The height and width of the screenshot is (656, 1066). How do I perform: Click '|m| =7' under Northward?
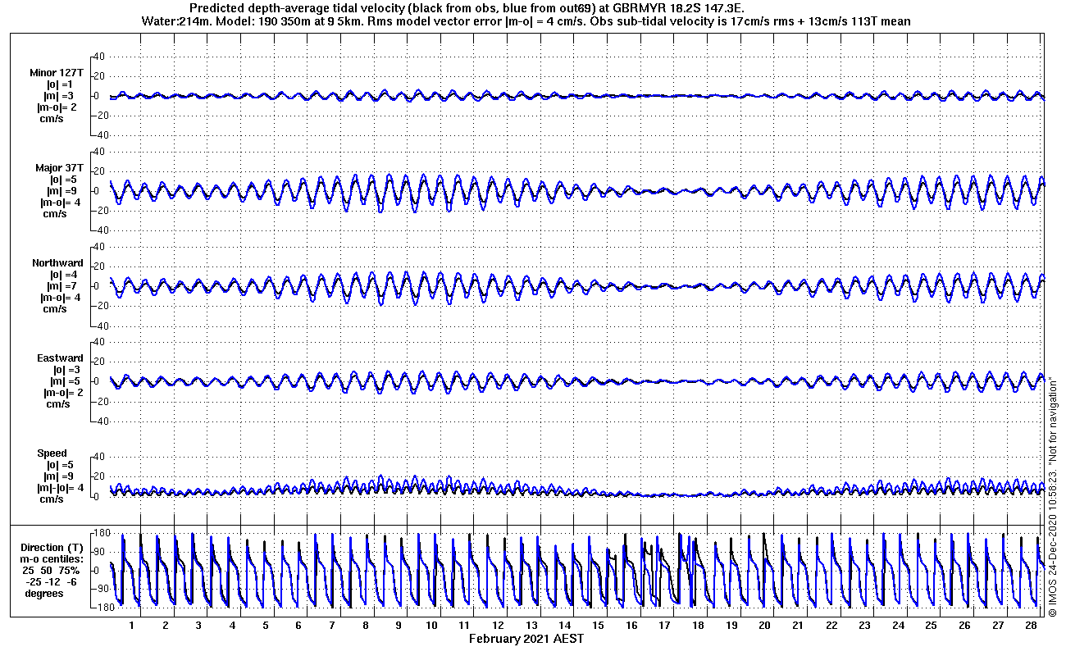coord(62,286)
